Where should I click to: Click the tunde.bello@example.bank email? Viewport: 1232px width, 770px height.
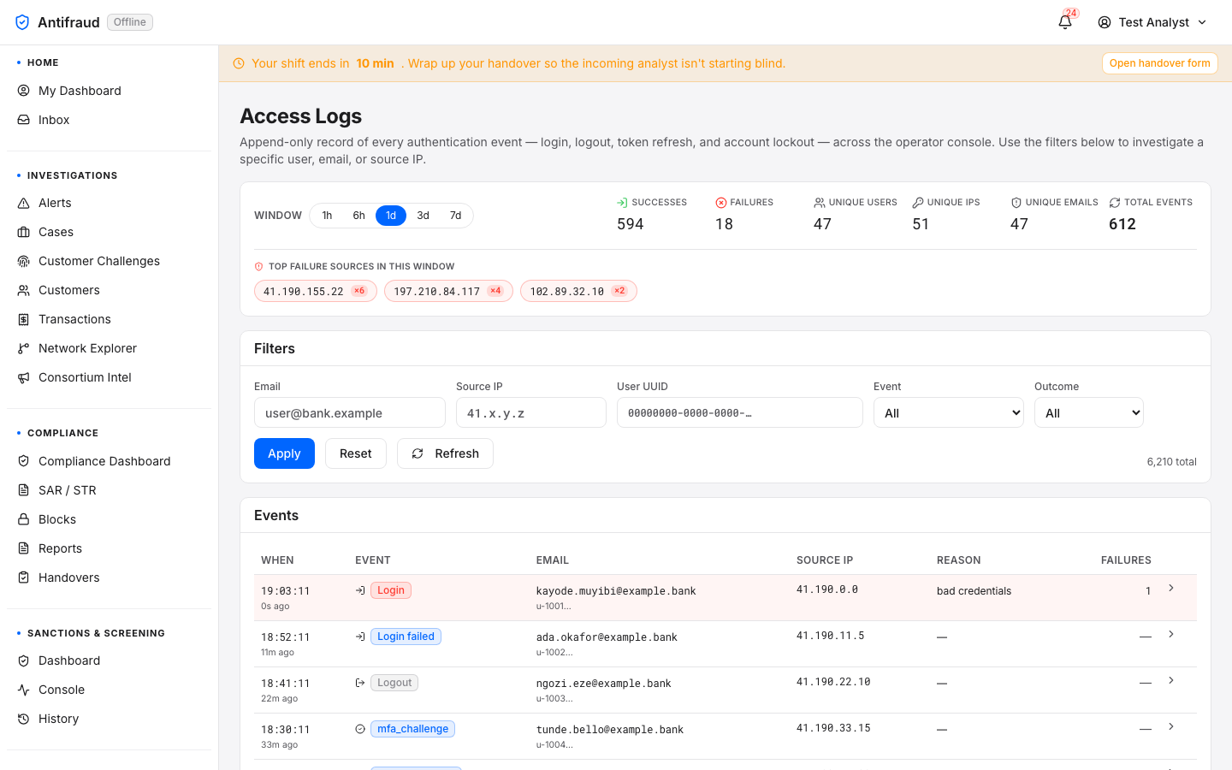(x=610, y=730)
